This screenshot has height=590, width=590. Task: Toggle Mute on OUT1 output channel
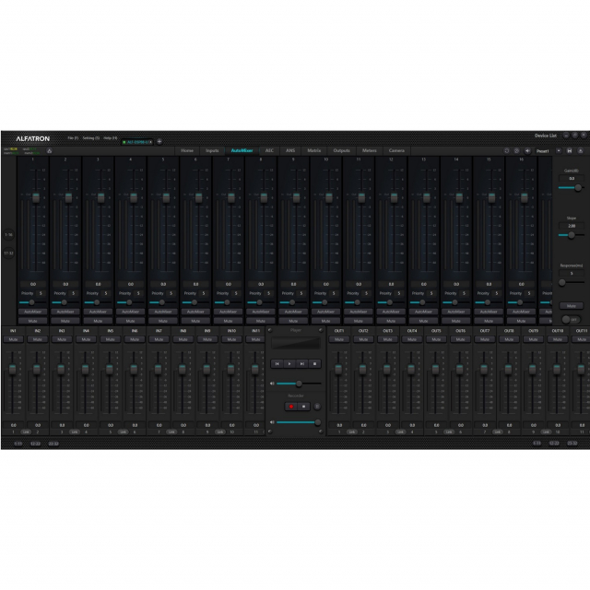click(339, 339)
